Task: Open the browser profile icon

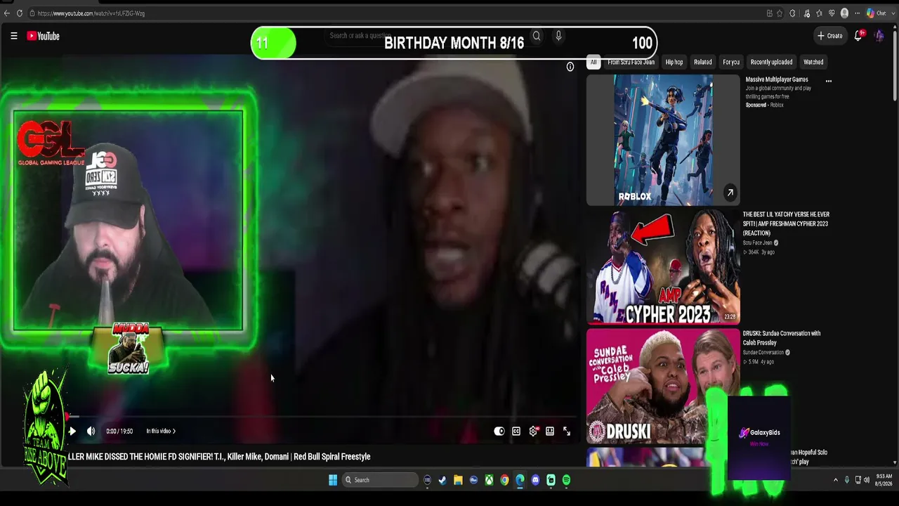Action: 844,13
